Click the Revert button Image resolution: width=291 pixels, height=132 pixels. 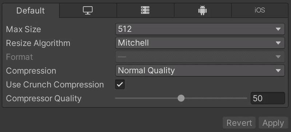click(x=239, y=123)
